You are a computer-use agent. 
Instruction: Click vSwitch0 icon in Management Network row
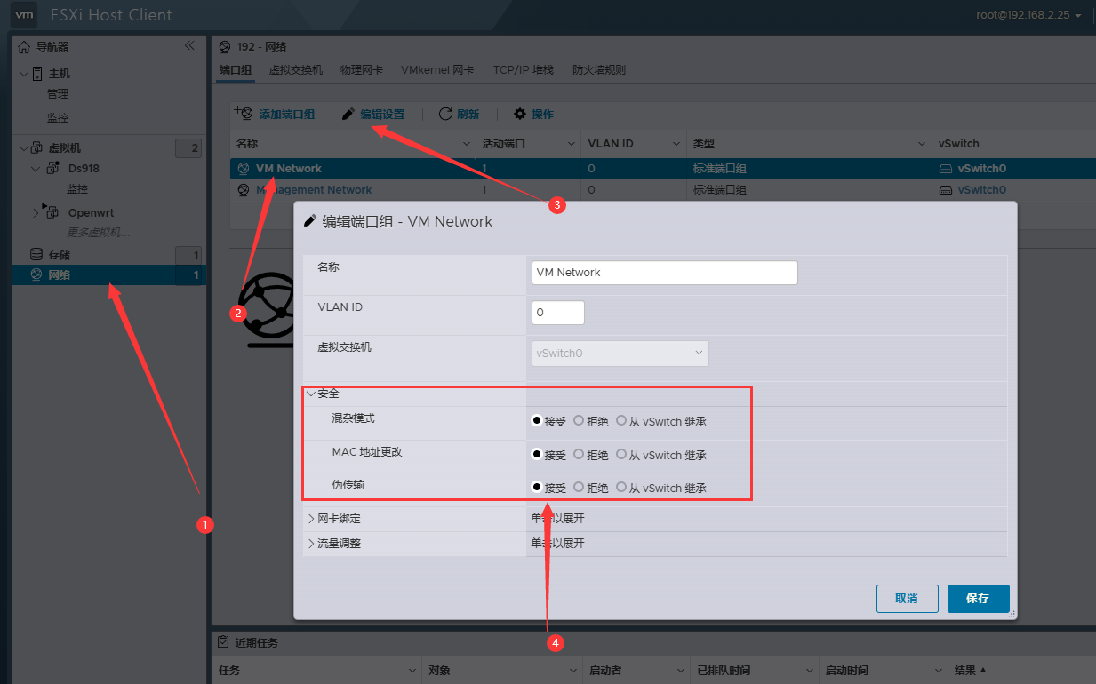click(x=947, y=190)
